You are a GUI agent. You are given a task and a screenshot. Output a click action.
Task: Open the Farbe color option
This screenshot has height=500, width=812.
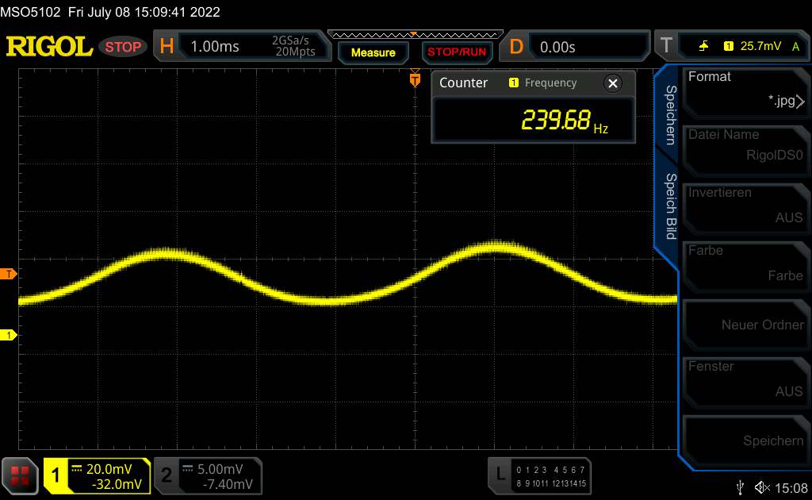745,263
